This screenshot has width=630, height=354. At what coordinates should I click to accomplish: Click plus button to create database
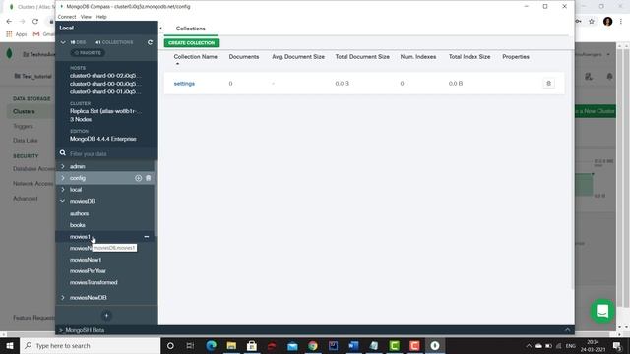tap(106, 316)
